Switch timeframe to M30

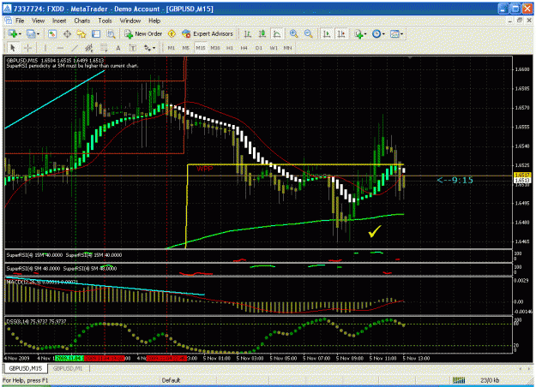[x=215, y=48]
